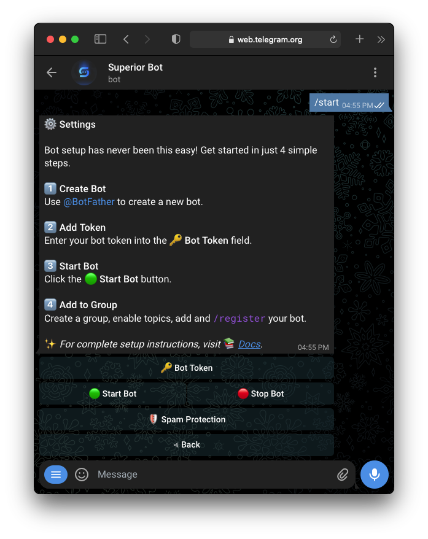Viewport: 428px width, 539px height.
Task: Follow the @BotFather mention link
Action: [x=89, y=202]
